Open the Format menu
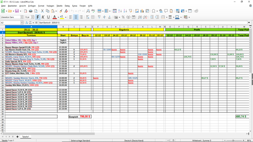The width and height of the screenshot is (253, 142). click(41, 6)
